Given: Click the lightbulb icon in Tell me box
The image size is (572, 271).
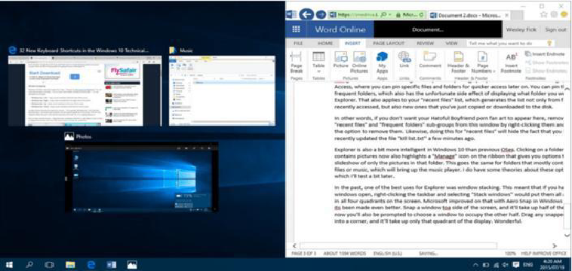Looking at the screenshot, I should 549,43.
